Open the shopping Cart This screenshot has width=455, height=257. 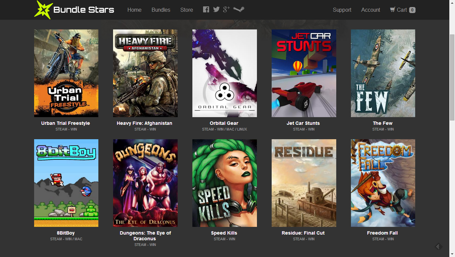click(402, 10)
